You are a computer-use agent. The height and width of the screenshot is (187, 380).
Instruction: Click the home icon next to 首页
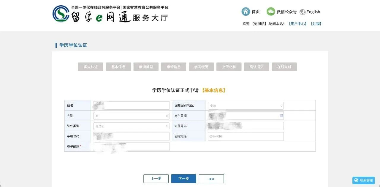point(246,11)
